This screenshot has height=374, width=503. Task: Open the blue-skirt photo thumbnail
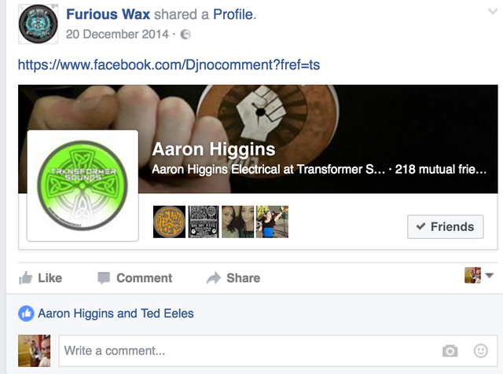coord(272,222)
